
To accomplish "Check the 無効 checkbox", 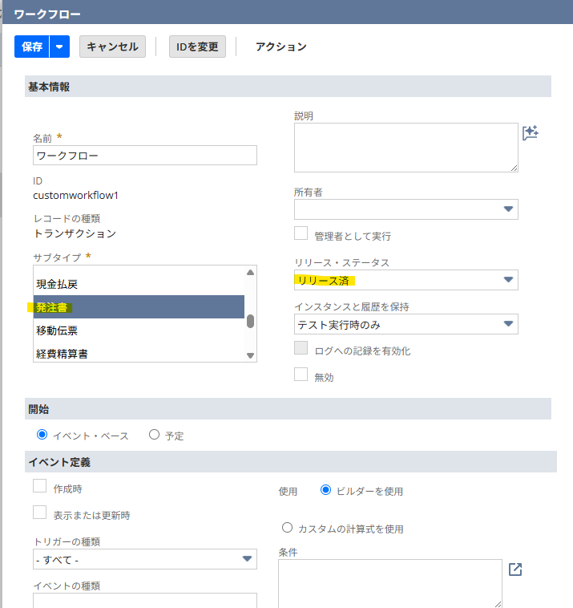I will (301, 374).
